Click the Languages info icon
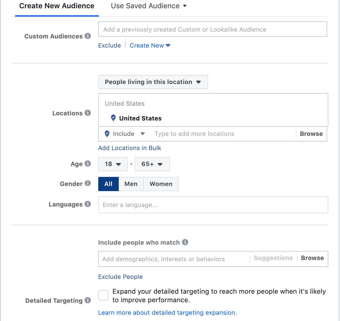The image size is (340, 321). (x=88, y=204)
